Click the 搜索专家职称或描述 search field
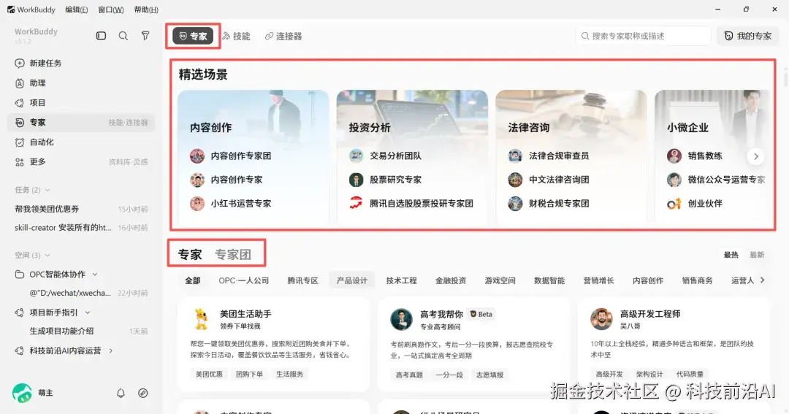Screen dimensions: 789x414 (x=643, y=37)
